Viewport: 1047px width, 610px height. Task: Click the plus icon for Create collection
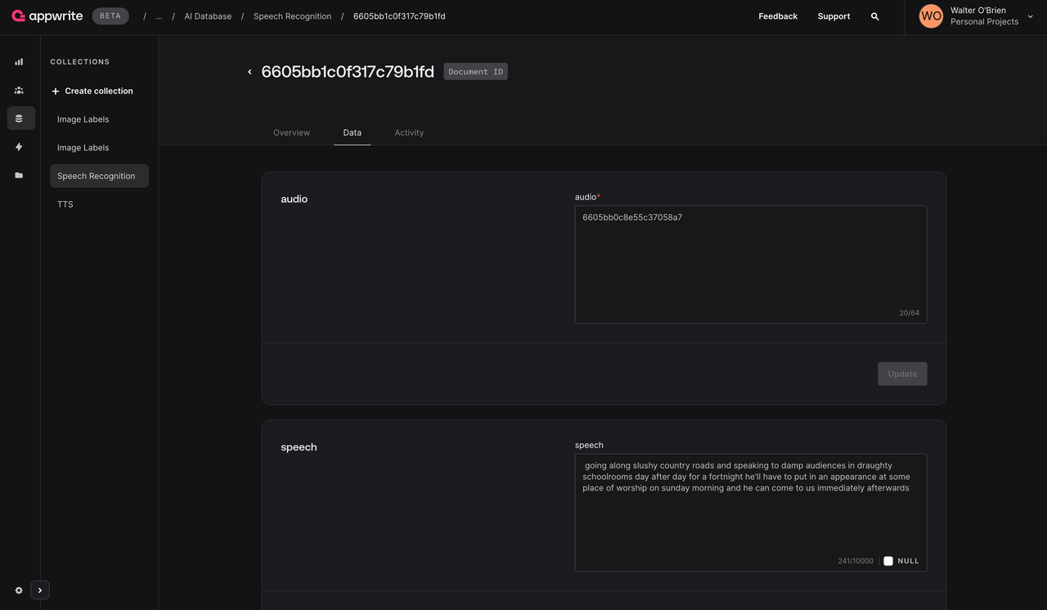[56, 91]
